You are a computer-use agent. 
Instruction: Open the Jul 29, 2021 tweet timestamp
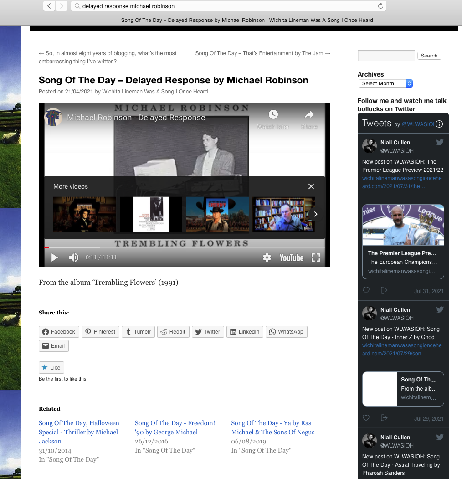[429, 418]
